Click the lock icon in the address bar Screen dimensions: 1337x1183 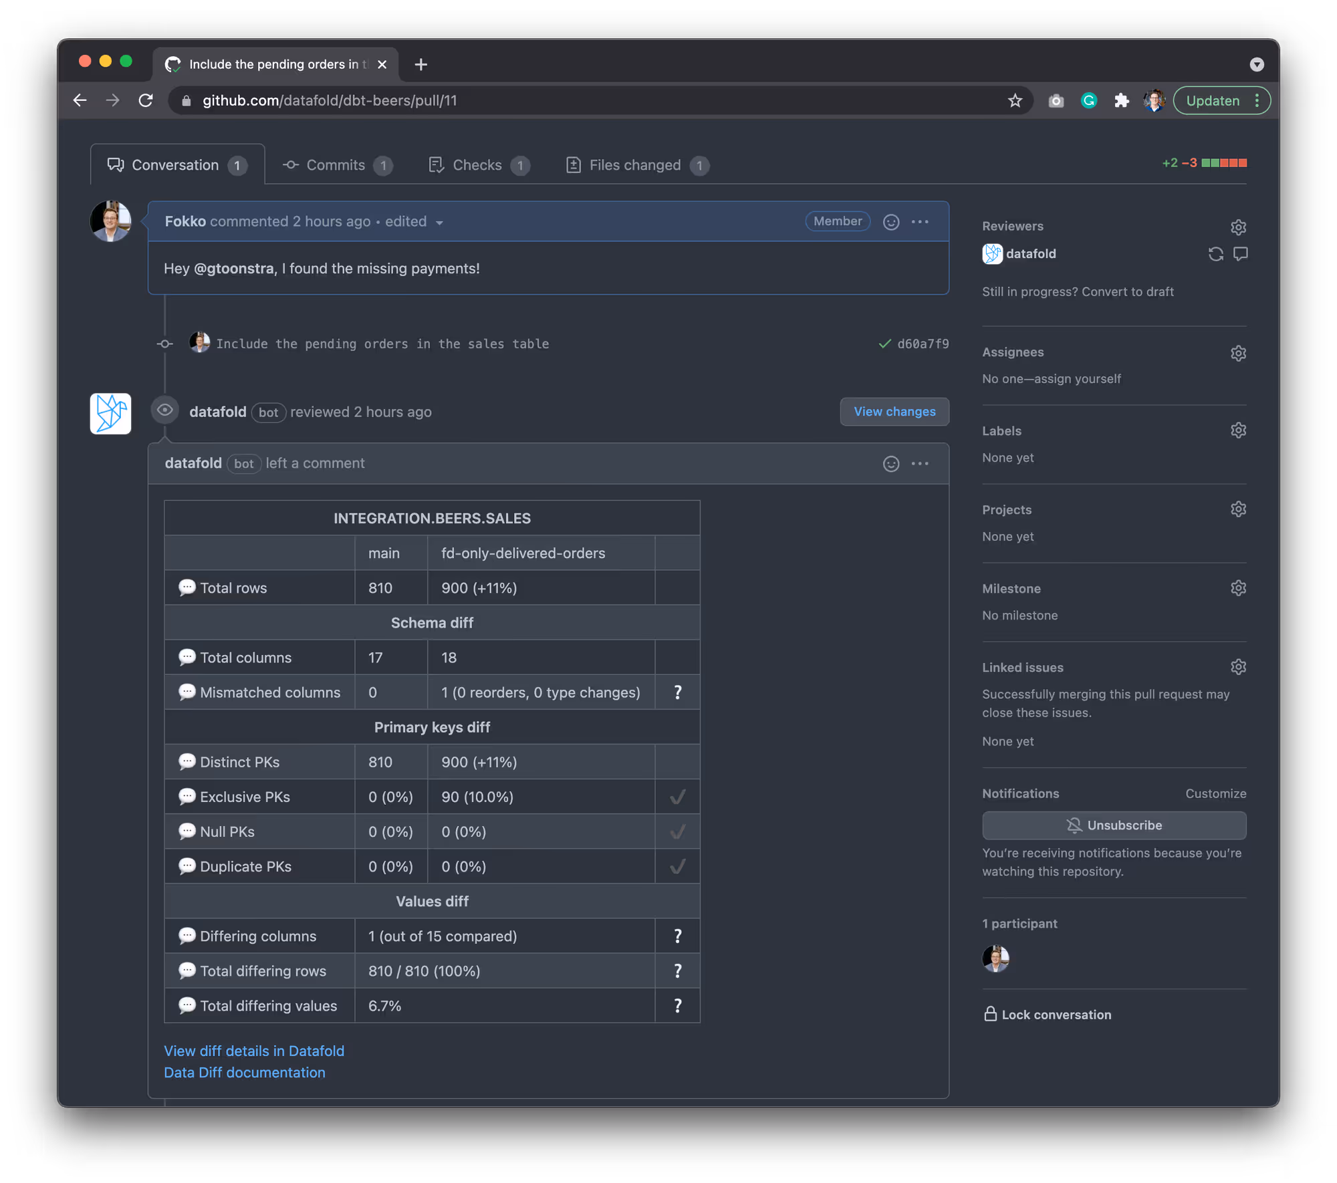click(187, 100)
